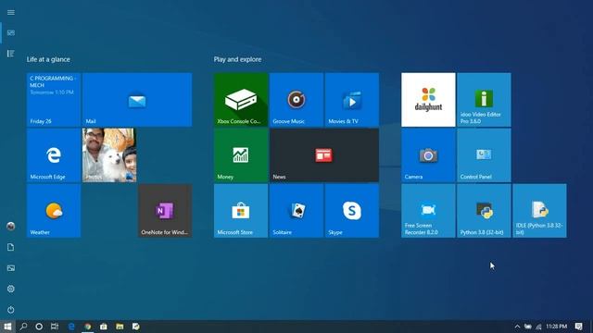Open the Movies & TV tile
This screenshot has height=333, width=593.
click(352, 100)
